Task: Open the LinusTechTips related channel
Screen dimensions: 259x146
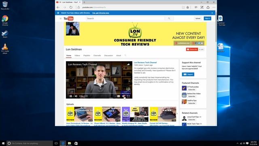Action: coord(193,117)
